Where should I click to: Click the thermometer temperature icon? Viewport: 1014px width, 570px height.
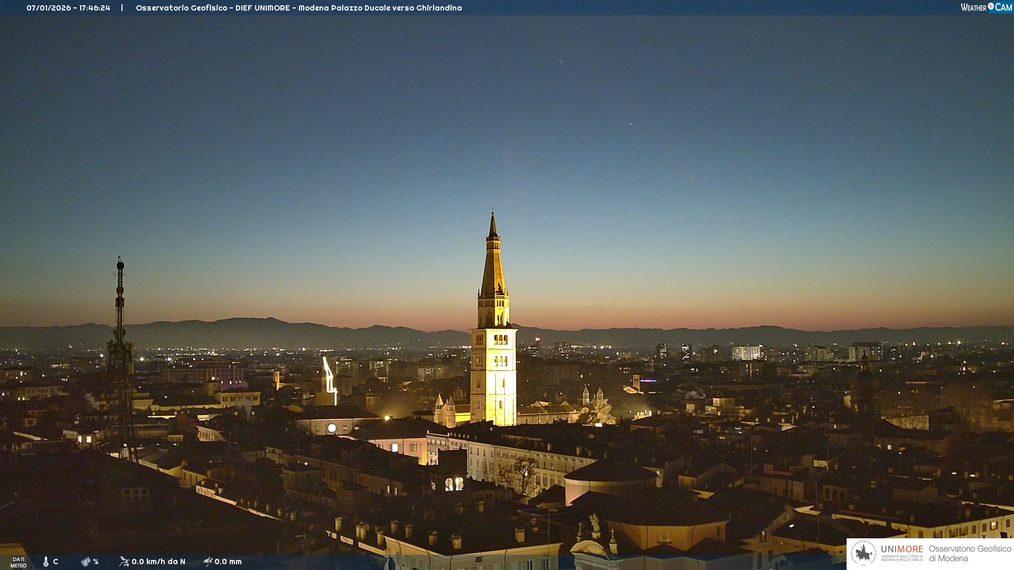click(46, 562)
